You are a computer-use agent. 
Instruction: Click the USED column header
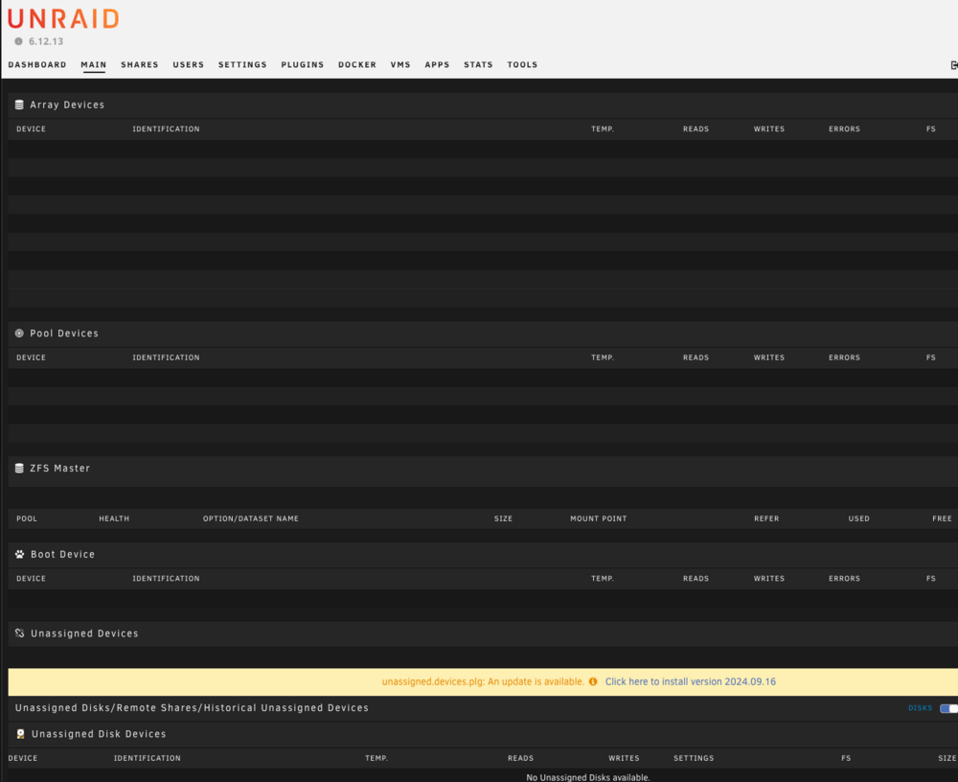[859, 518]
